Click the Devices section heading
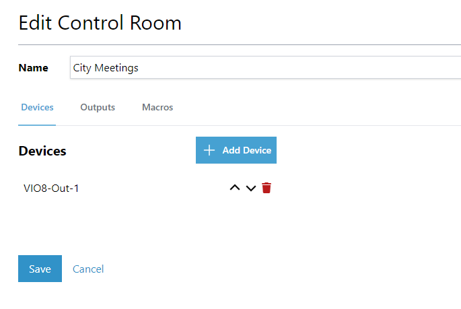461x309 pixels. pos(42,151)
